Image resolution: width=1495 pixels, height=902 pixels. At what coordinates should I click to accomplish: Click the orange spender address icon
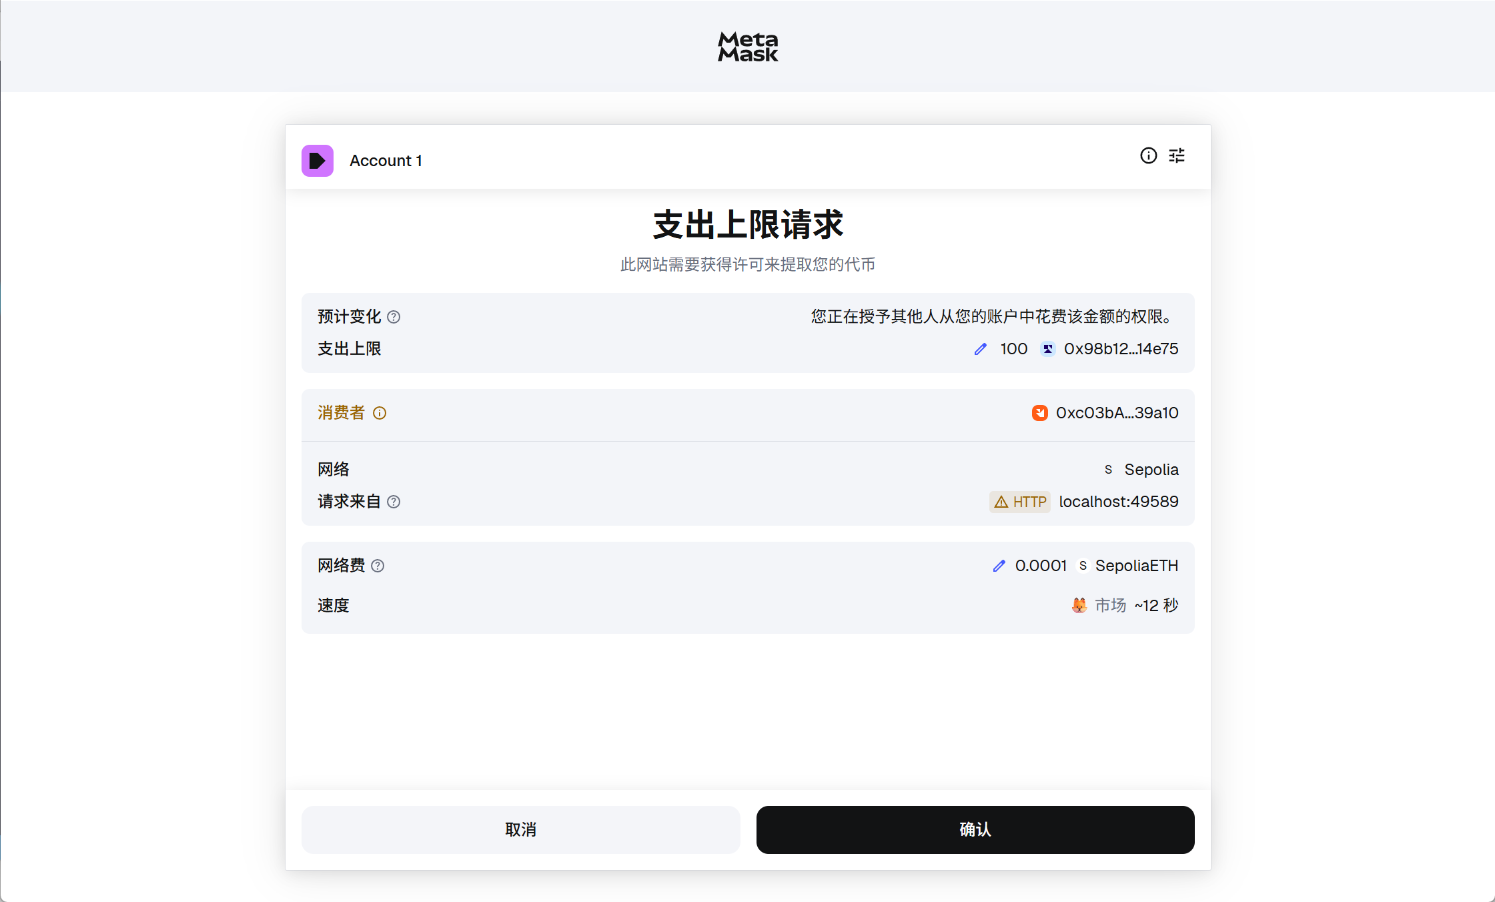pos(1039,413)
